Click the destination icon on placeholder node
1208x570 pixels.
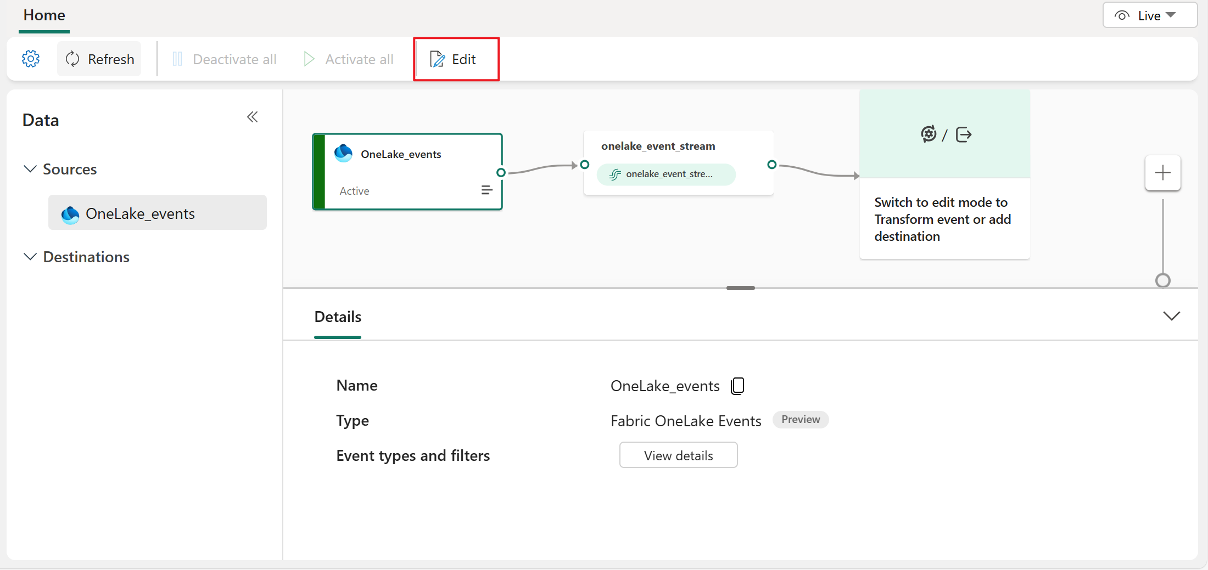964,134
